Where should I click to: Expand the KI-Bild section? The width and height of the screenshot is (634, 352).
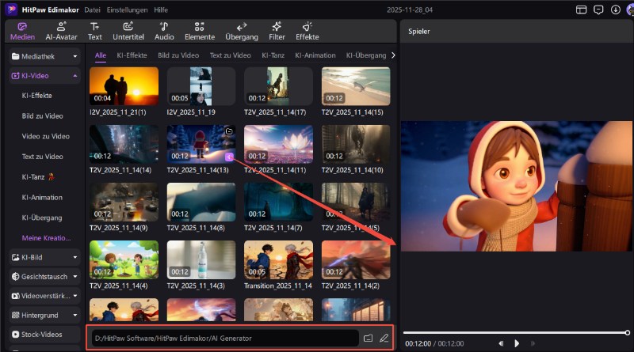pos(44,257)
